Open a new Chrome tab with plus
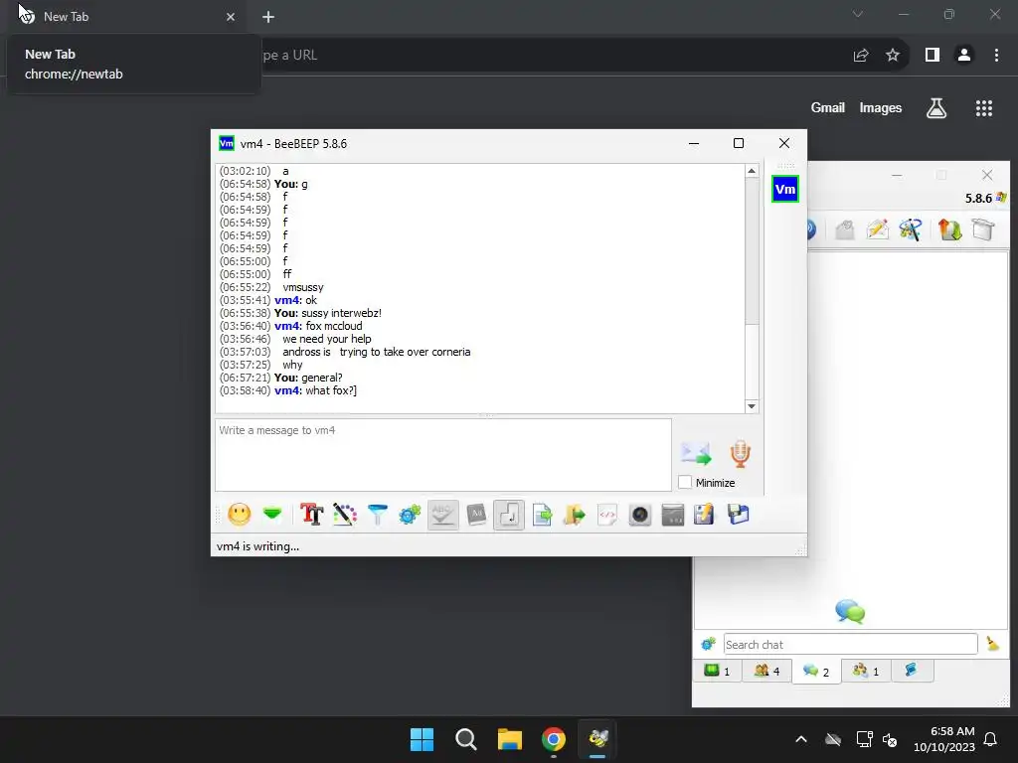This screenshot has width=1018, height=763. tap(268, 17)
